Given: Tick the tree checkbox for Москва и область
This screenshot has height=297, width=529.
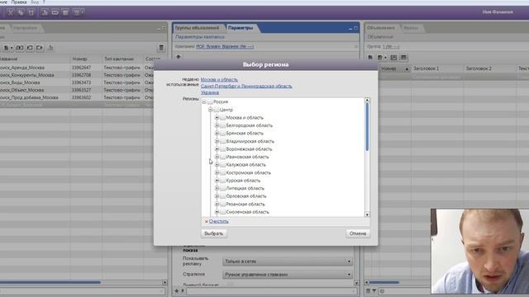Looking at the screenshot, I should click(x=222, y=117).
